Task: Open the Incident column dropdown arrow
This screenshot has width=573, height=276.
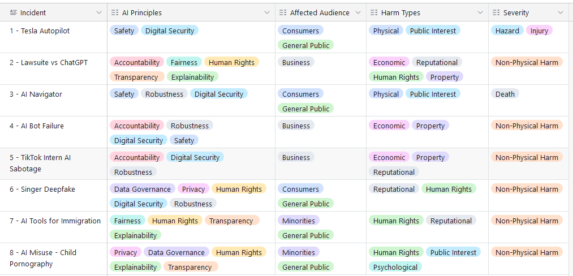Action: click(98, 13)
